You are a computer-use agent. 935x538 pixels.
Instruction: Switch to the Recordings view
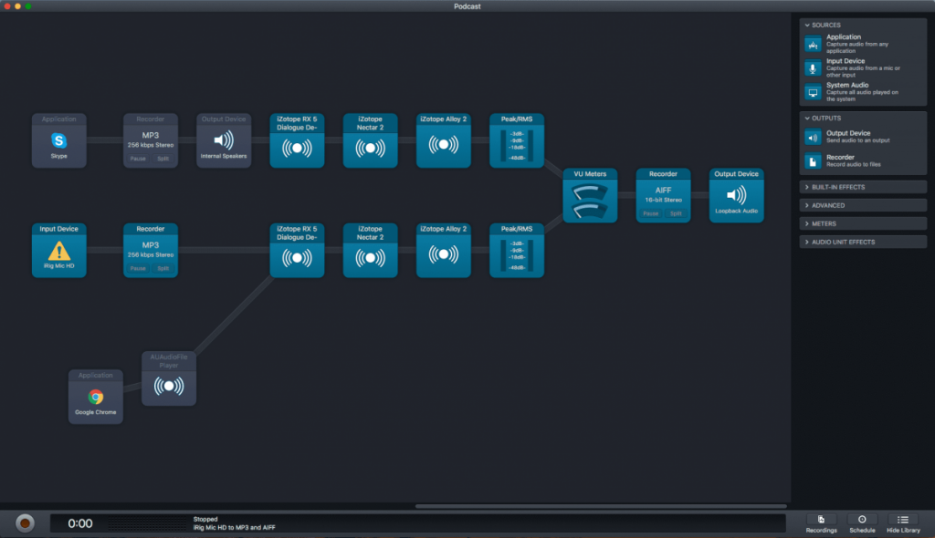pos(821,522)
